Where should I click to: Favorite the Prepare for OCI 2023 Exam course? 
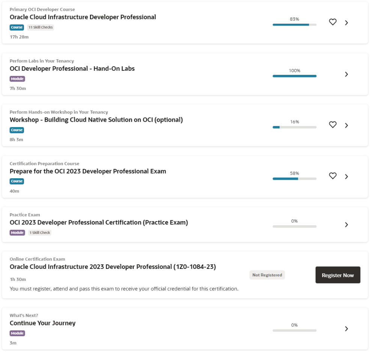point(332,176)
